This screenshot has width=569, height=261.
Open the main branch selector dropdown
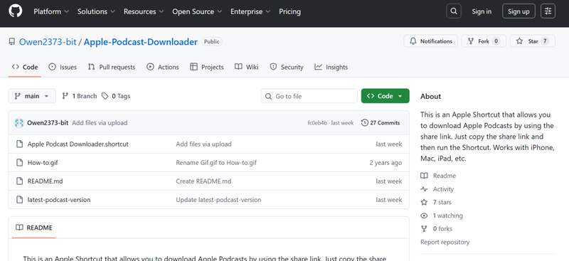tap(32, 96)
